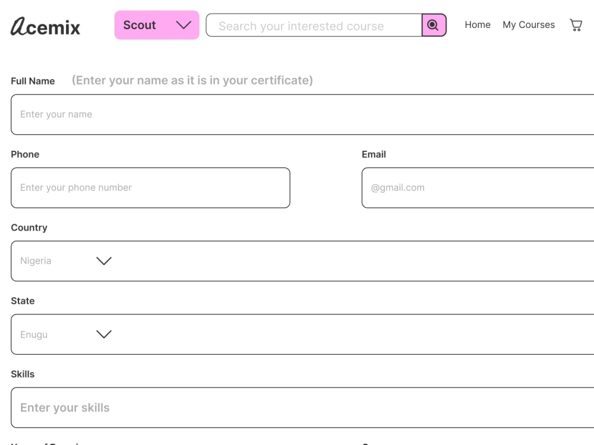The height and width of the screenshot is (445, 594).
Task: Go to the Home page link
Action: 478,24
